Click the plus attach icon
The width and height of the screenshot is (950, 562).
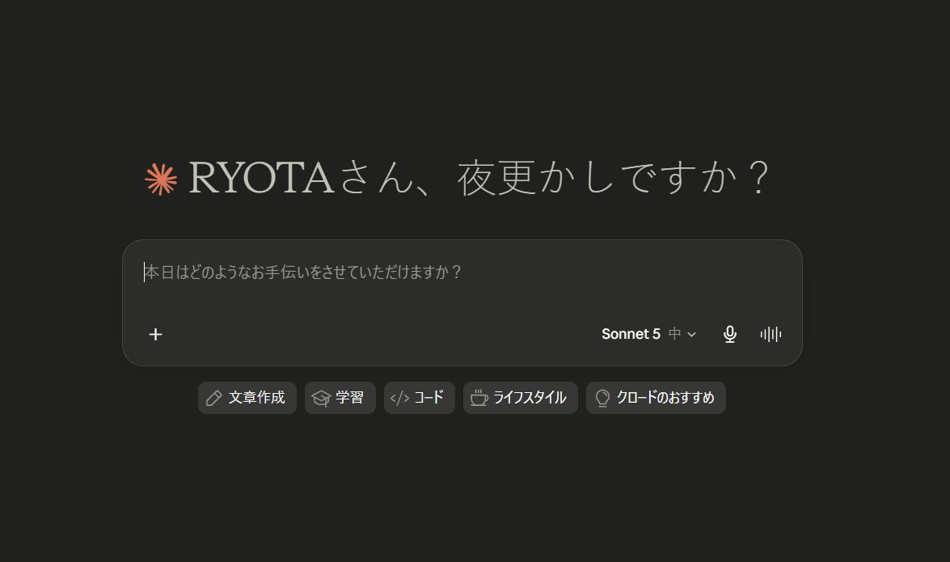(156, 334)
